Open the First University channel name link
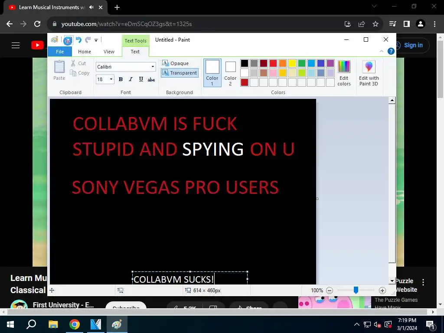Screen dimensions: 444x333 click(63, 305)
